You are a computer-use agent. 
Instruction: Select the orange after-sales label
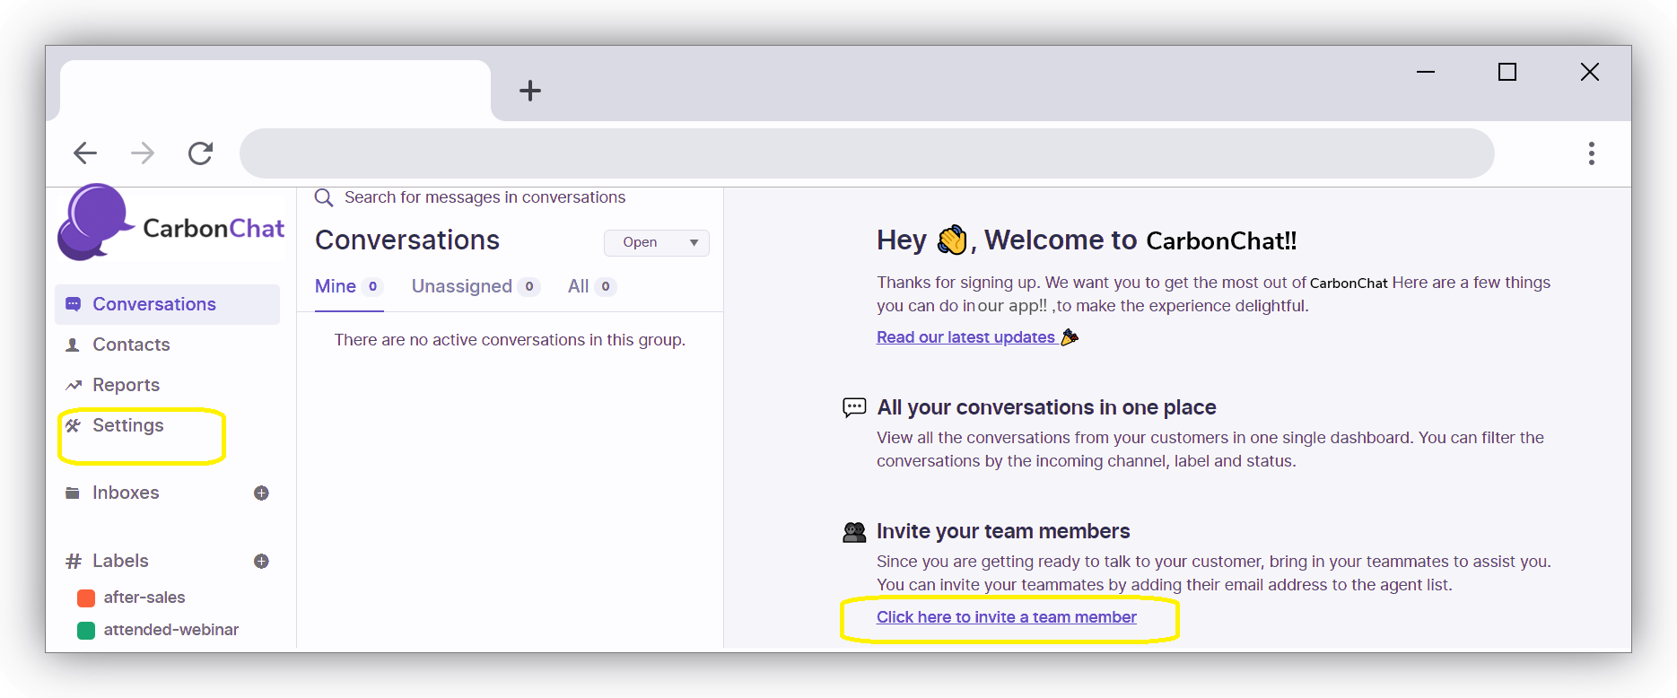coord(144,598)
